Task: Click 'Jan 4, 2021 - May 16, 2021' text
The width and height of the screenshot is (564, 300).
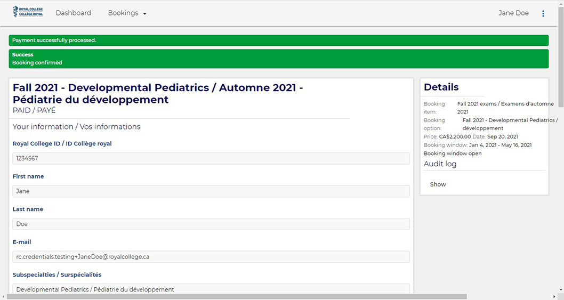Action: tap(501, 145)
